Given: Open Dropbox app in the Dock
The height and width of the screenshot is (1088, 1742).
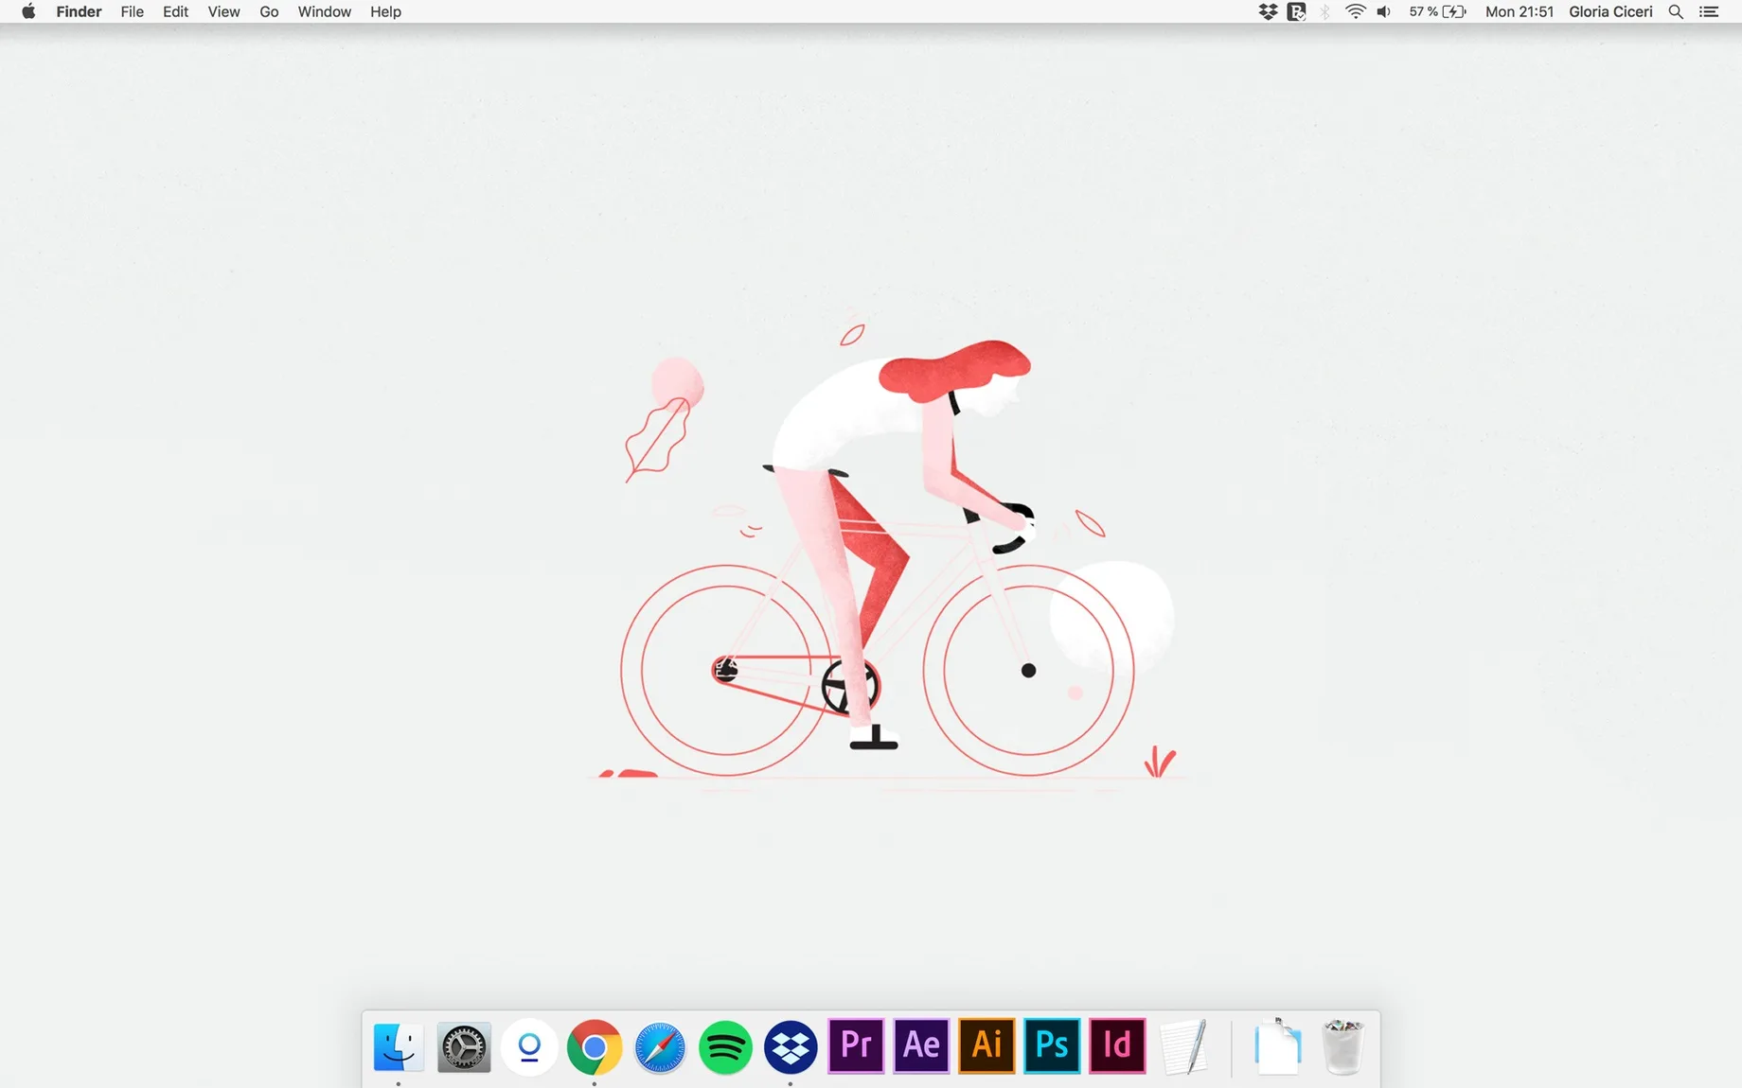Looking at the screenshot, I should [791, 1046].
